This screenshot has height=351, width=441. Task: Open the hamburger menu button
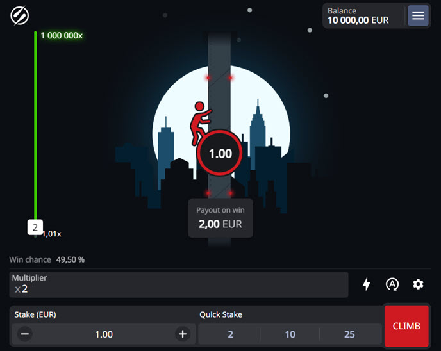pos(418,15)
